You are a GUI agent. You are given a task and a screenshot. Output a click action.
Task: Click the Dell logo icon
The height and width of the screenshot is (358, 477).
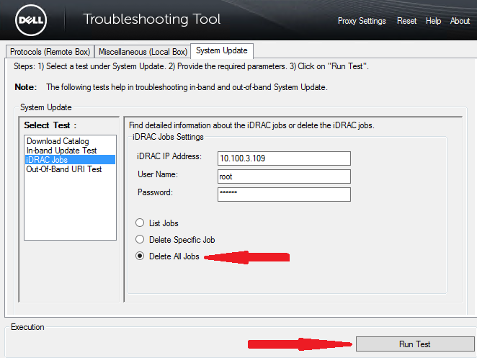(31, 20)
